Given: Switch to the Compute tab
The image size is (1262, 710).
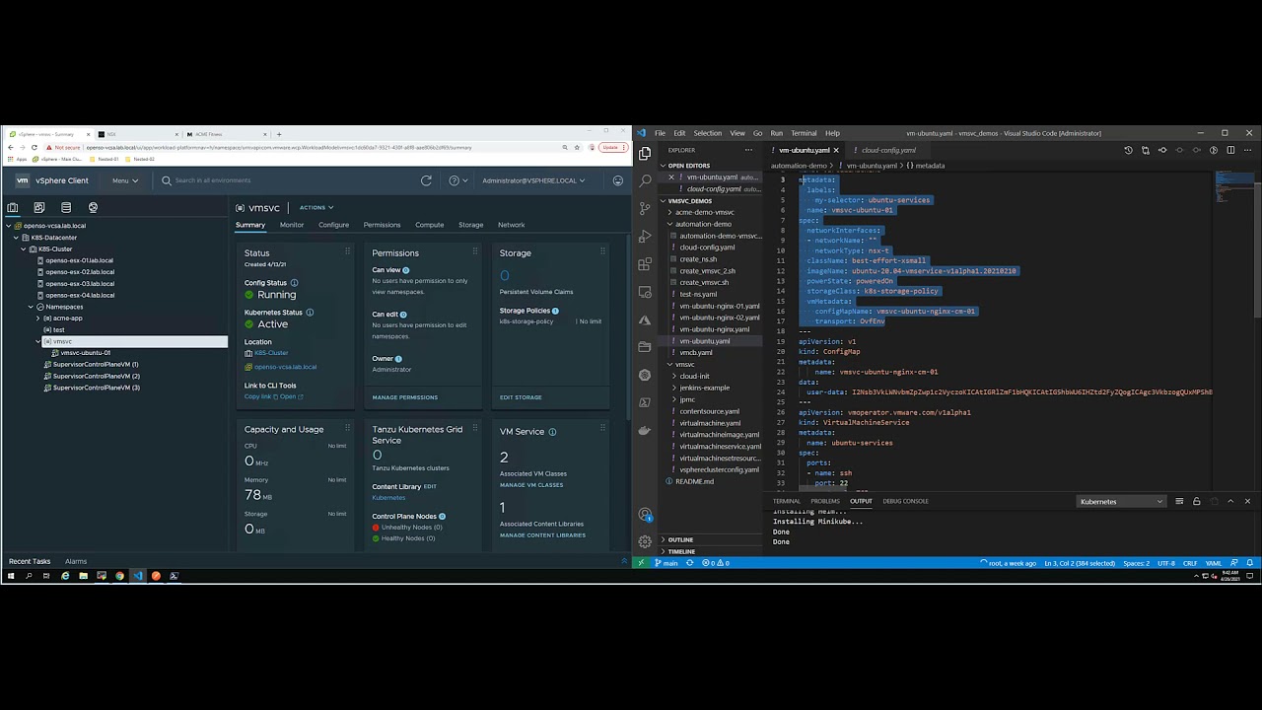Looking at the screenshot, I should point(429,225).
